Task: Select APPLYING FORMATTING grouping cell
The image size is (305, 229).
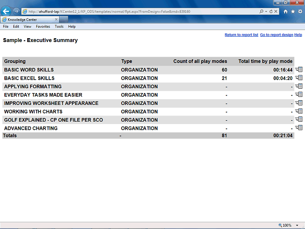Action: [33, 86]
